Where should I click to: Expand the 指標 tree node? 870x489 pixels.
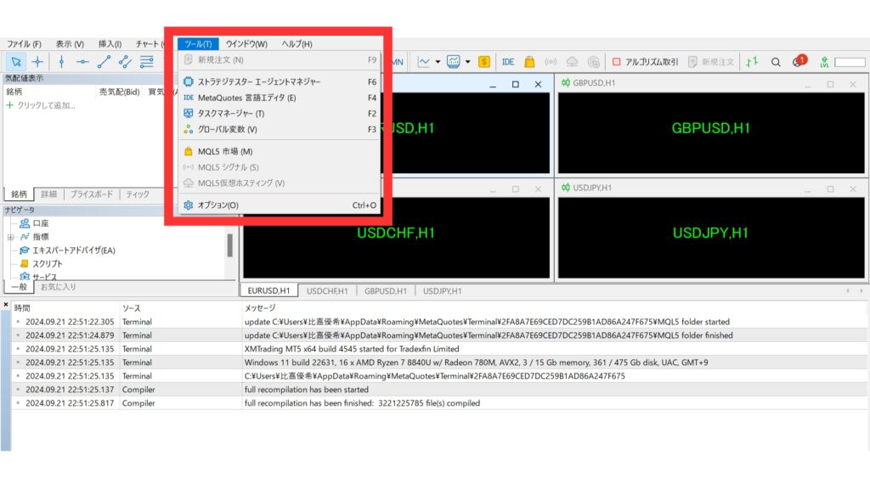point(11,237)
